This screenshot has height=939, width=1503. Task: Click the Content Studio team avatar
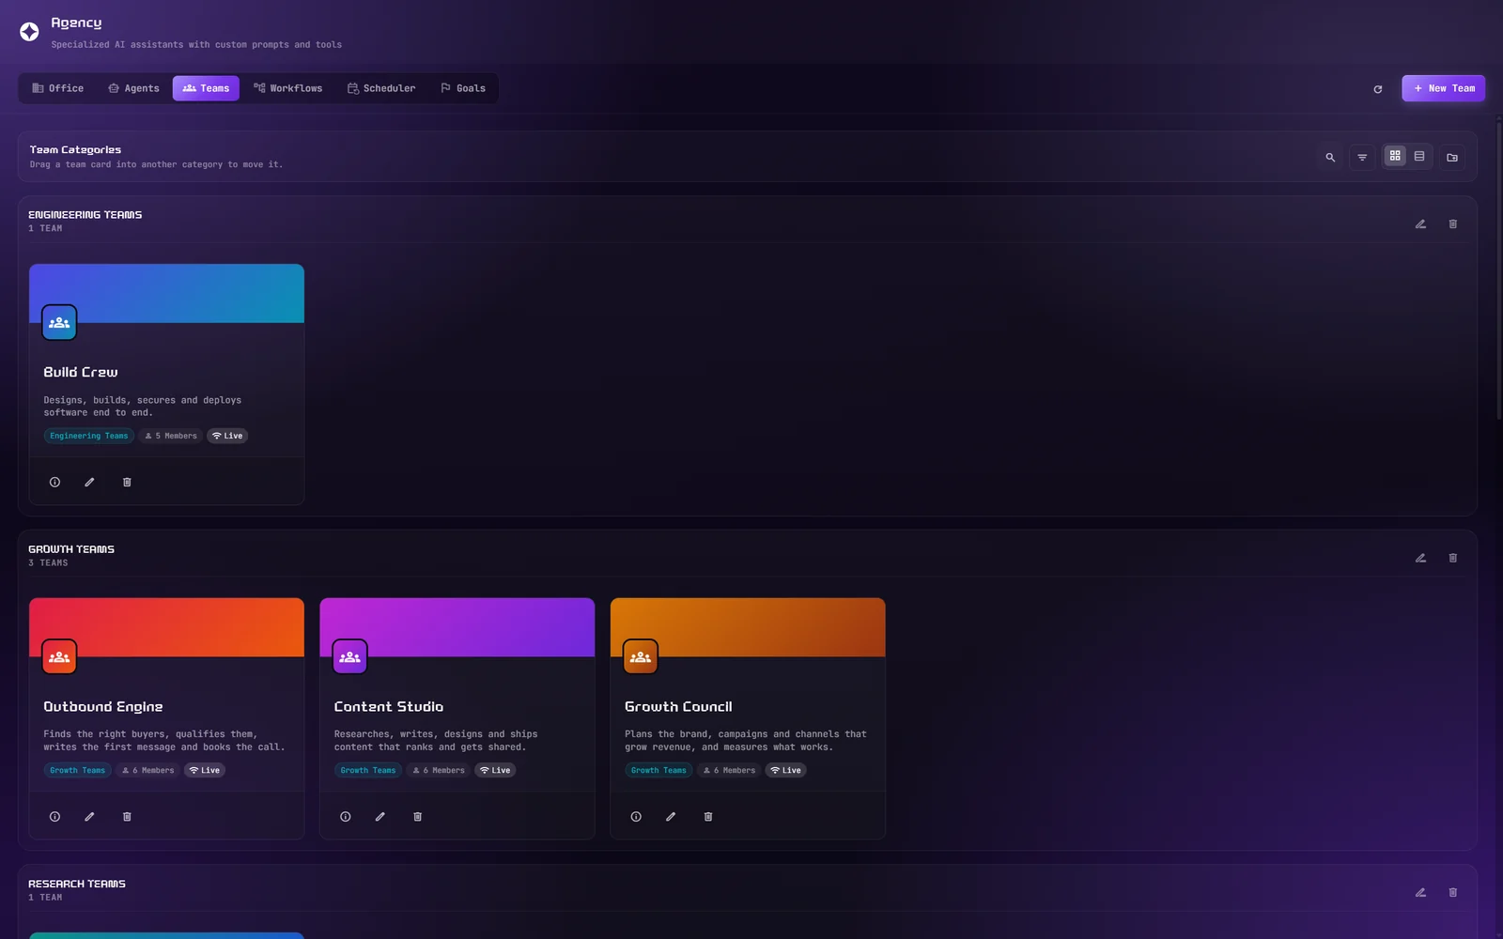[x=350, y=656]
